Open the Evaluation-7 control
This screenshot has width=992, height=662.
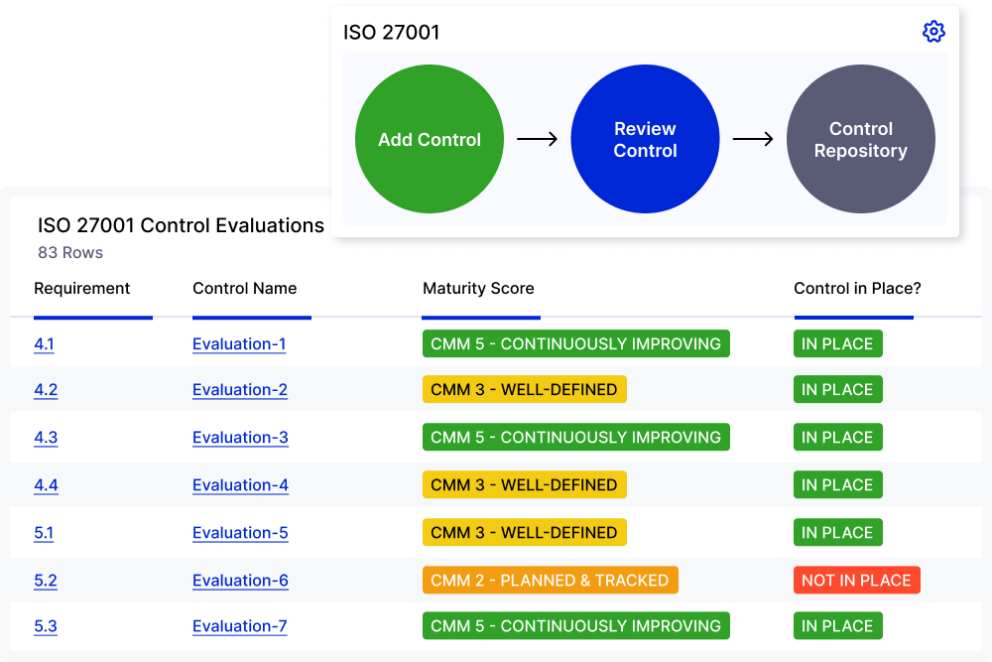240,626
